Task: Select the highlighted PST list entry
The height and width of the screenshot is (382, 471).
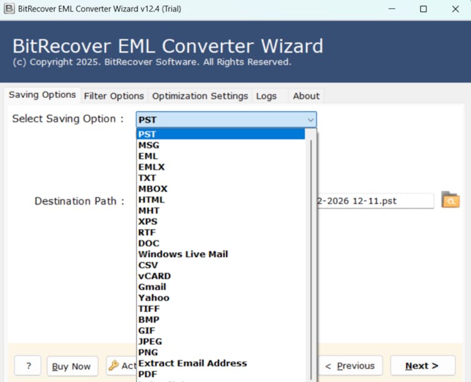Action: pyautogui.click(x=148, y=134)
